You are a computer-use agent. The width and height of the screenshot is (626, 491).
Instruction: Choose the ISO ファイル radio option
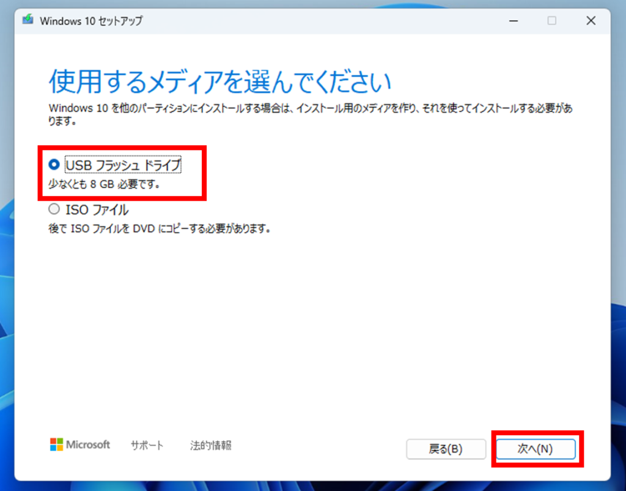coord(54,209)
